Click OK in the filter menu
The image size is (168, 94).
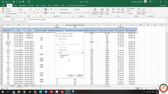[71, 75]
